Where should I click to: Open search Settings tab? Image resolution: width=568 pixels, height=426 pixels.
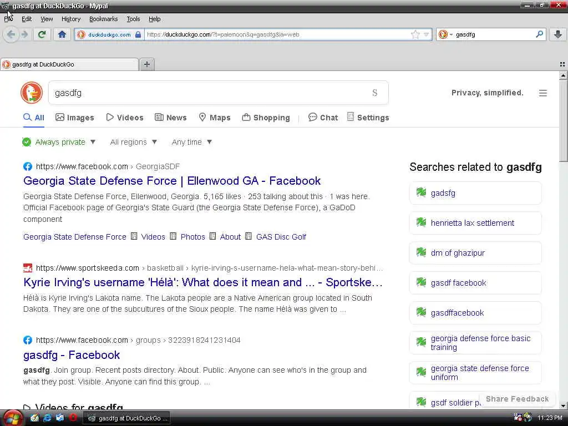[x=368, y=118]
